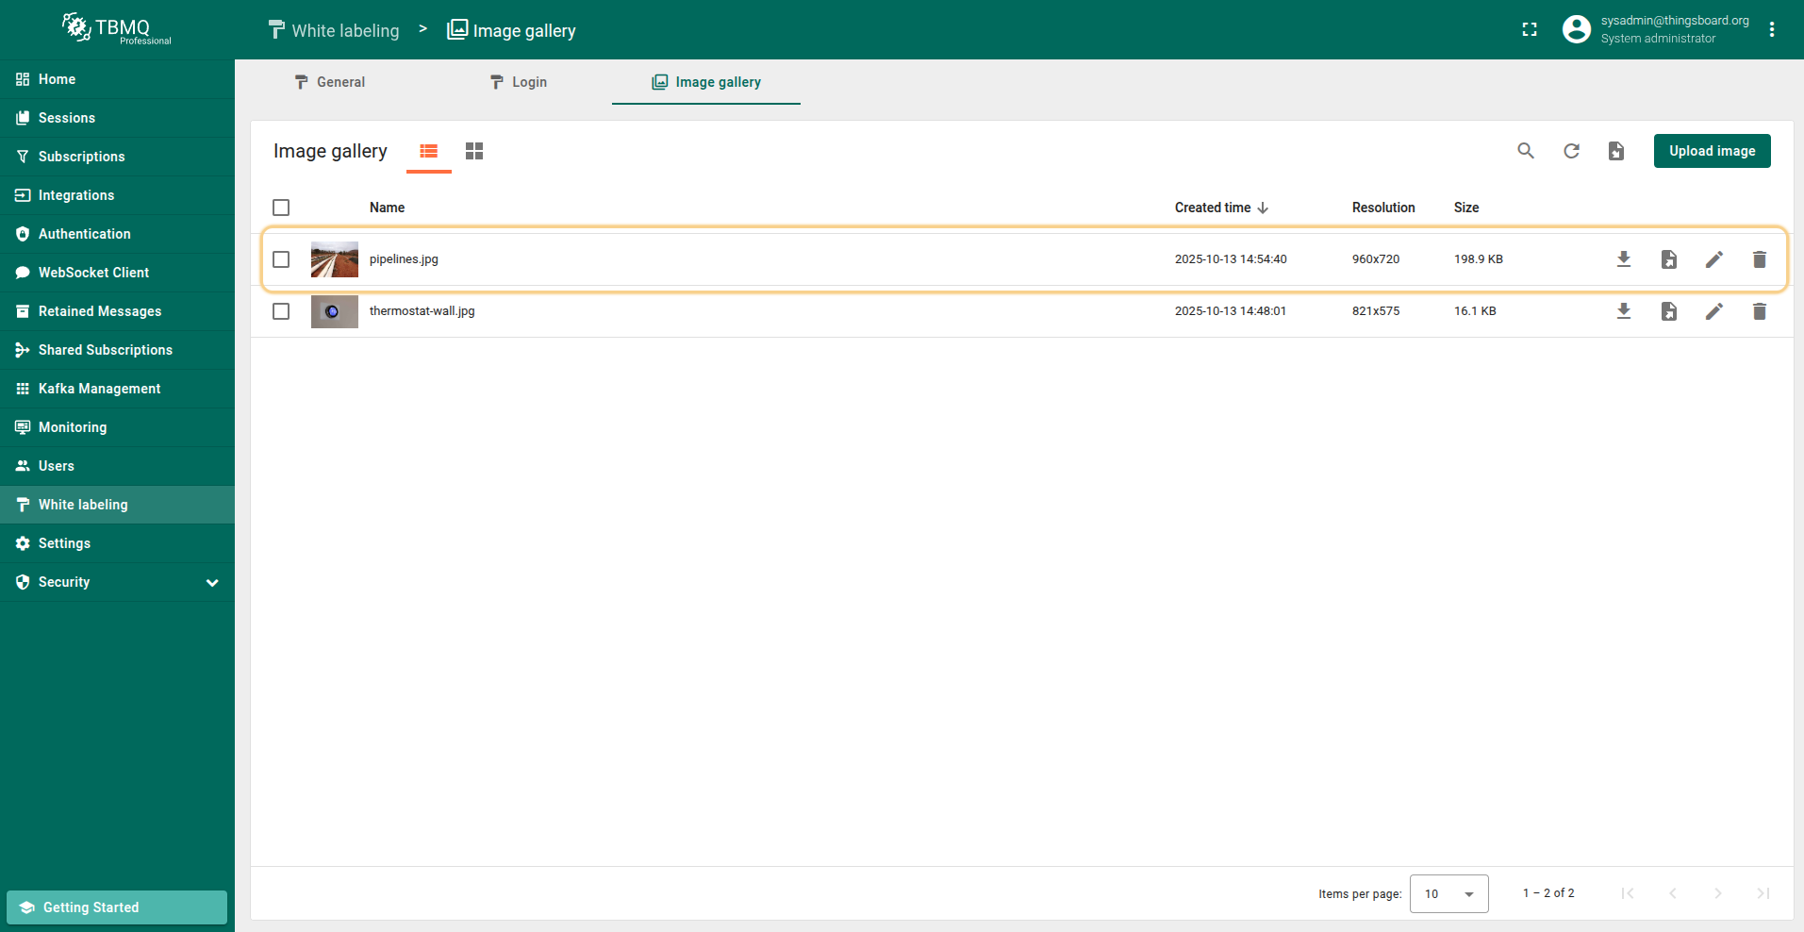Open Getting Started guide
The image size is (1804, 932).
pyautogui.click(x=117, y=907)
